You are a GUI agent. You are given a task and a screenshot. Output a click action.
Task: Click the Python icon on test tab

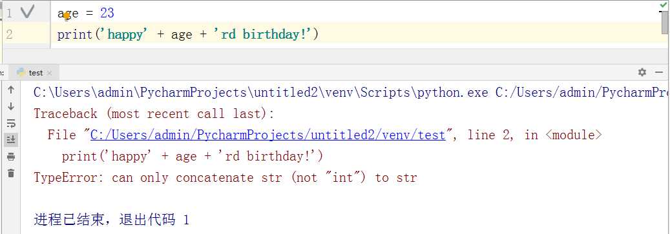21,72
